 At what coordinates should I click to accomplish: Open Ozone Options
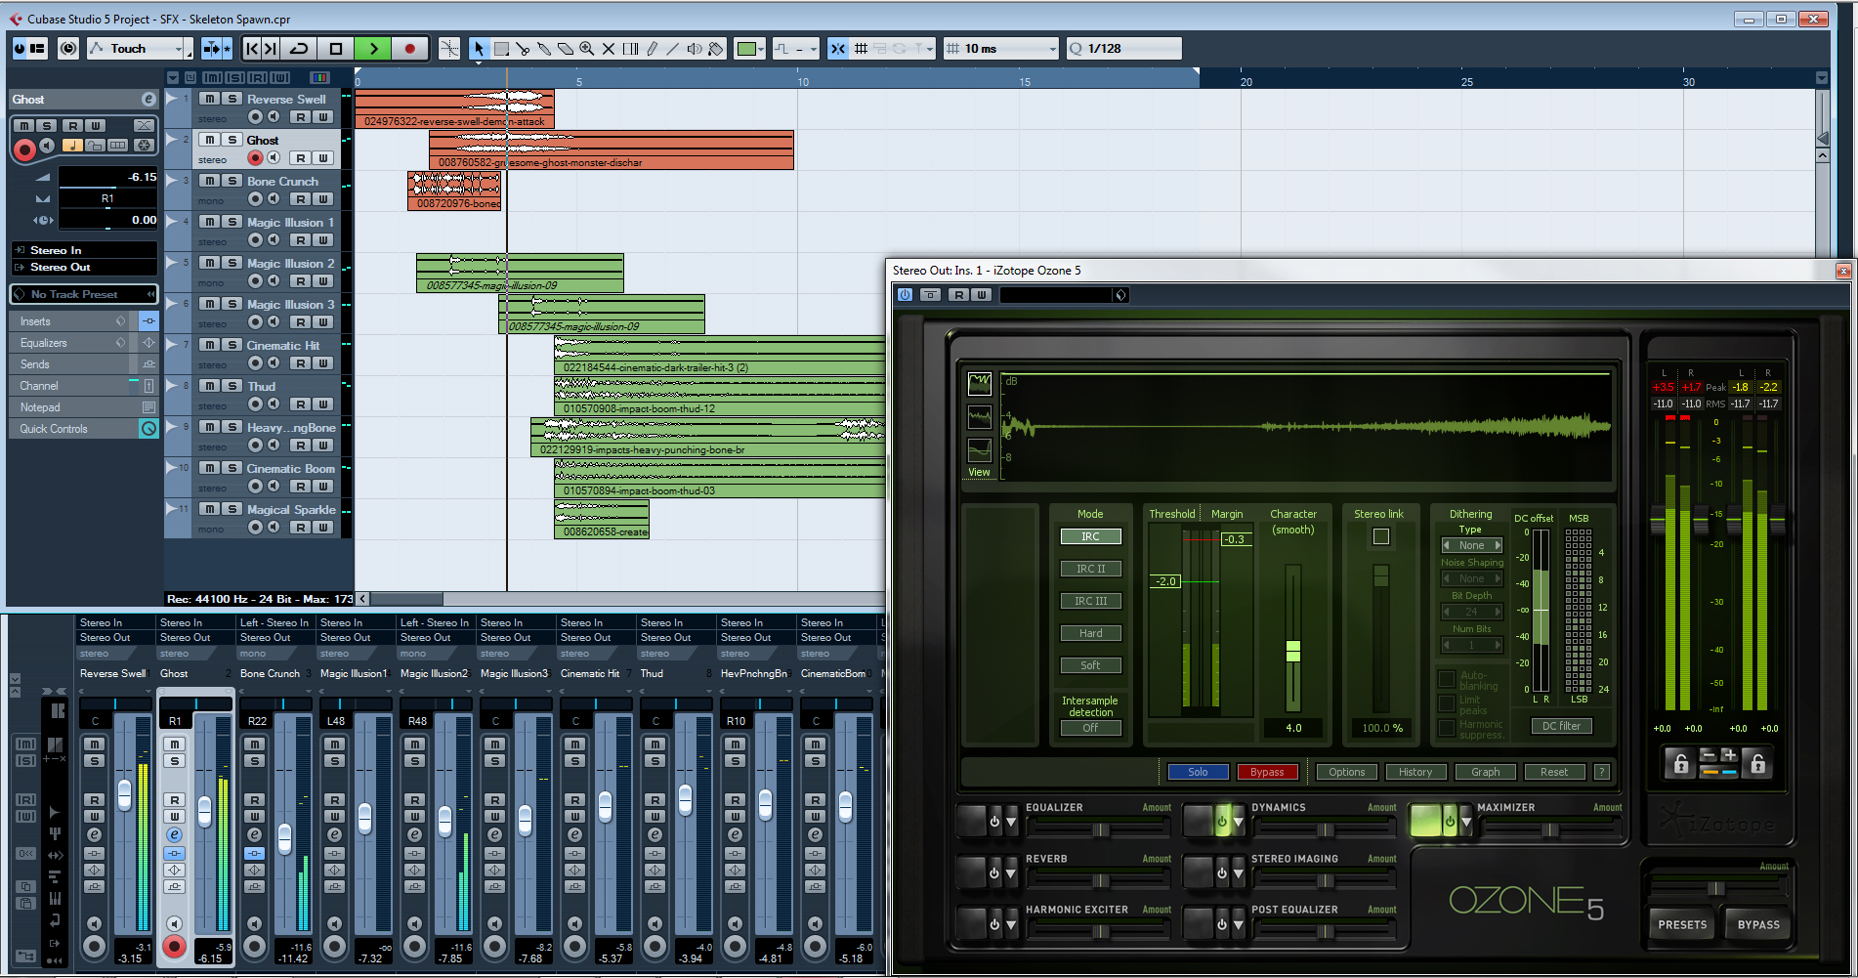click(1346, 772)
